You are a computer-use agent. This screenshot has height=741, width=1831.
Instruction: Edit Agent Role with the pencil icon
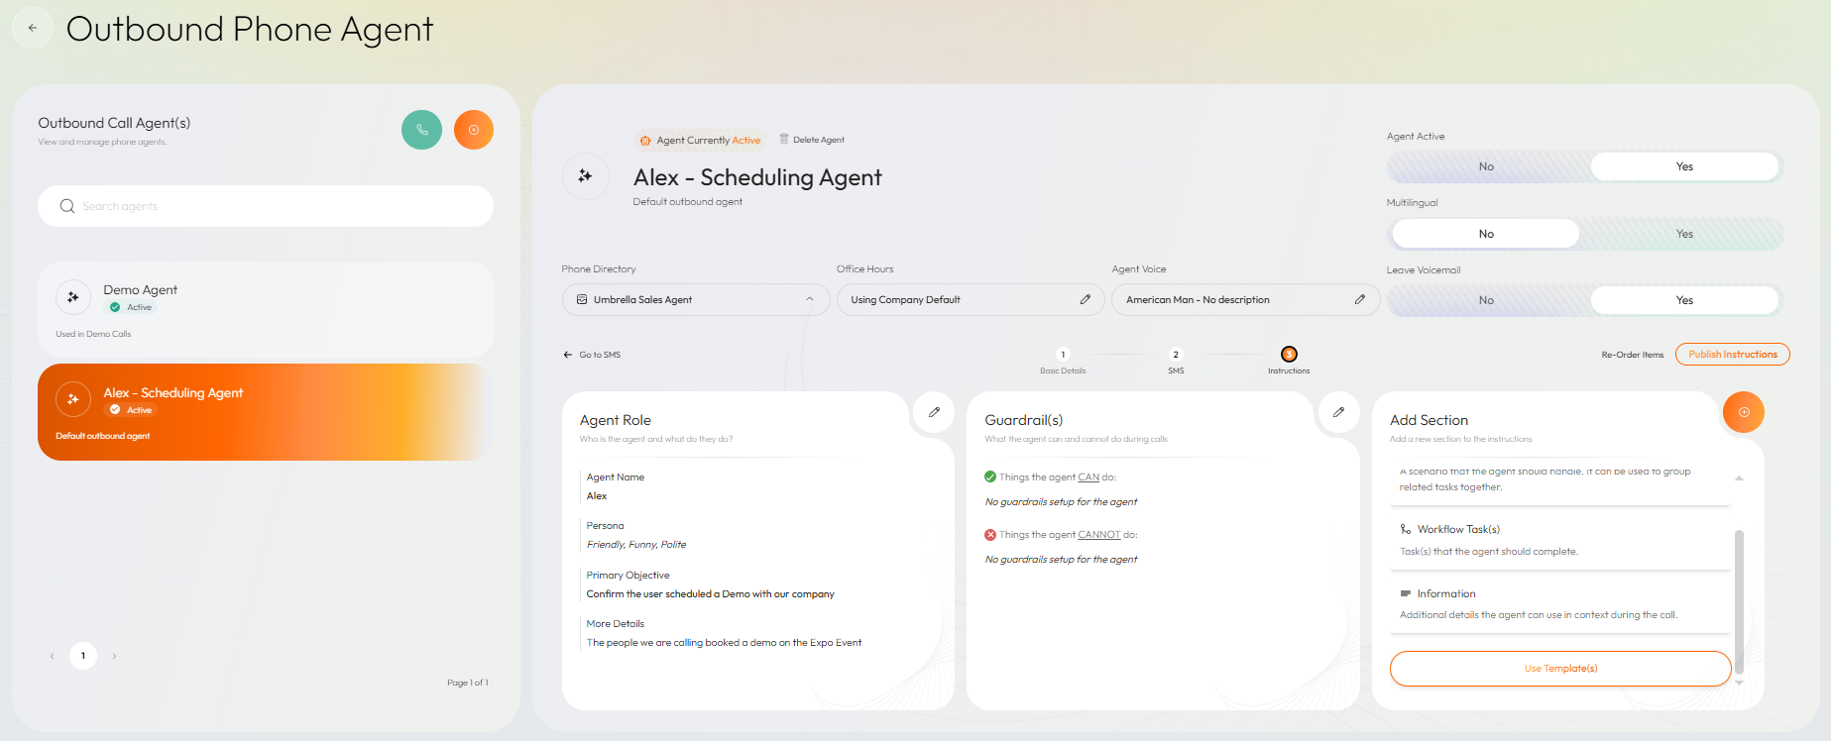[933, 412]
